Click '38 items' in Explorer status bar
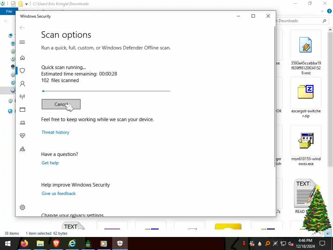 tap(12, 233)
